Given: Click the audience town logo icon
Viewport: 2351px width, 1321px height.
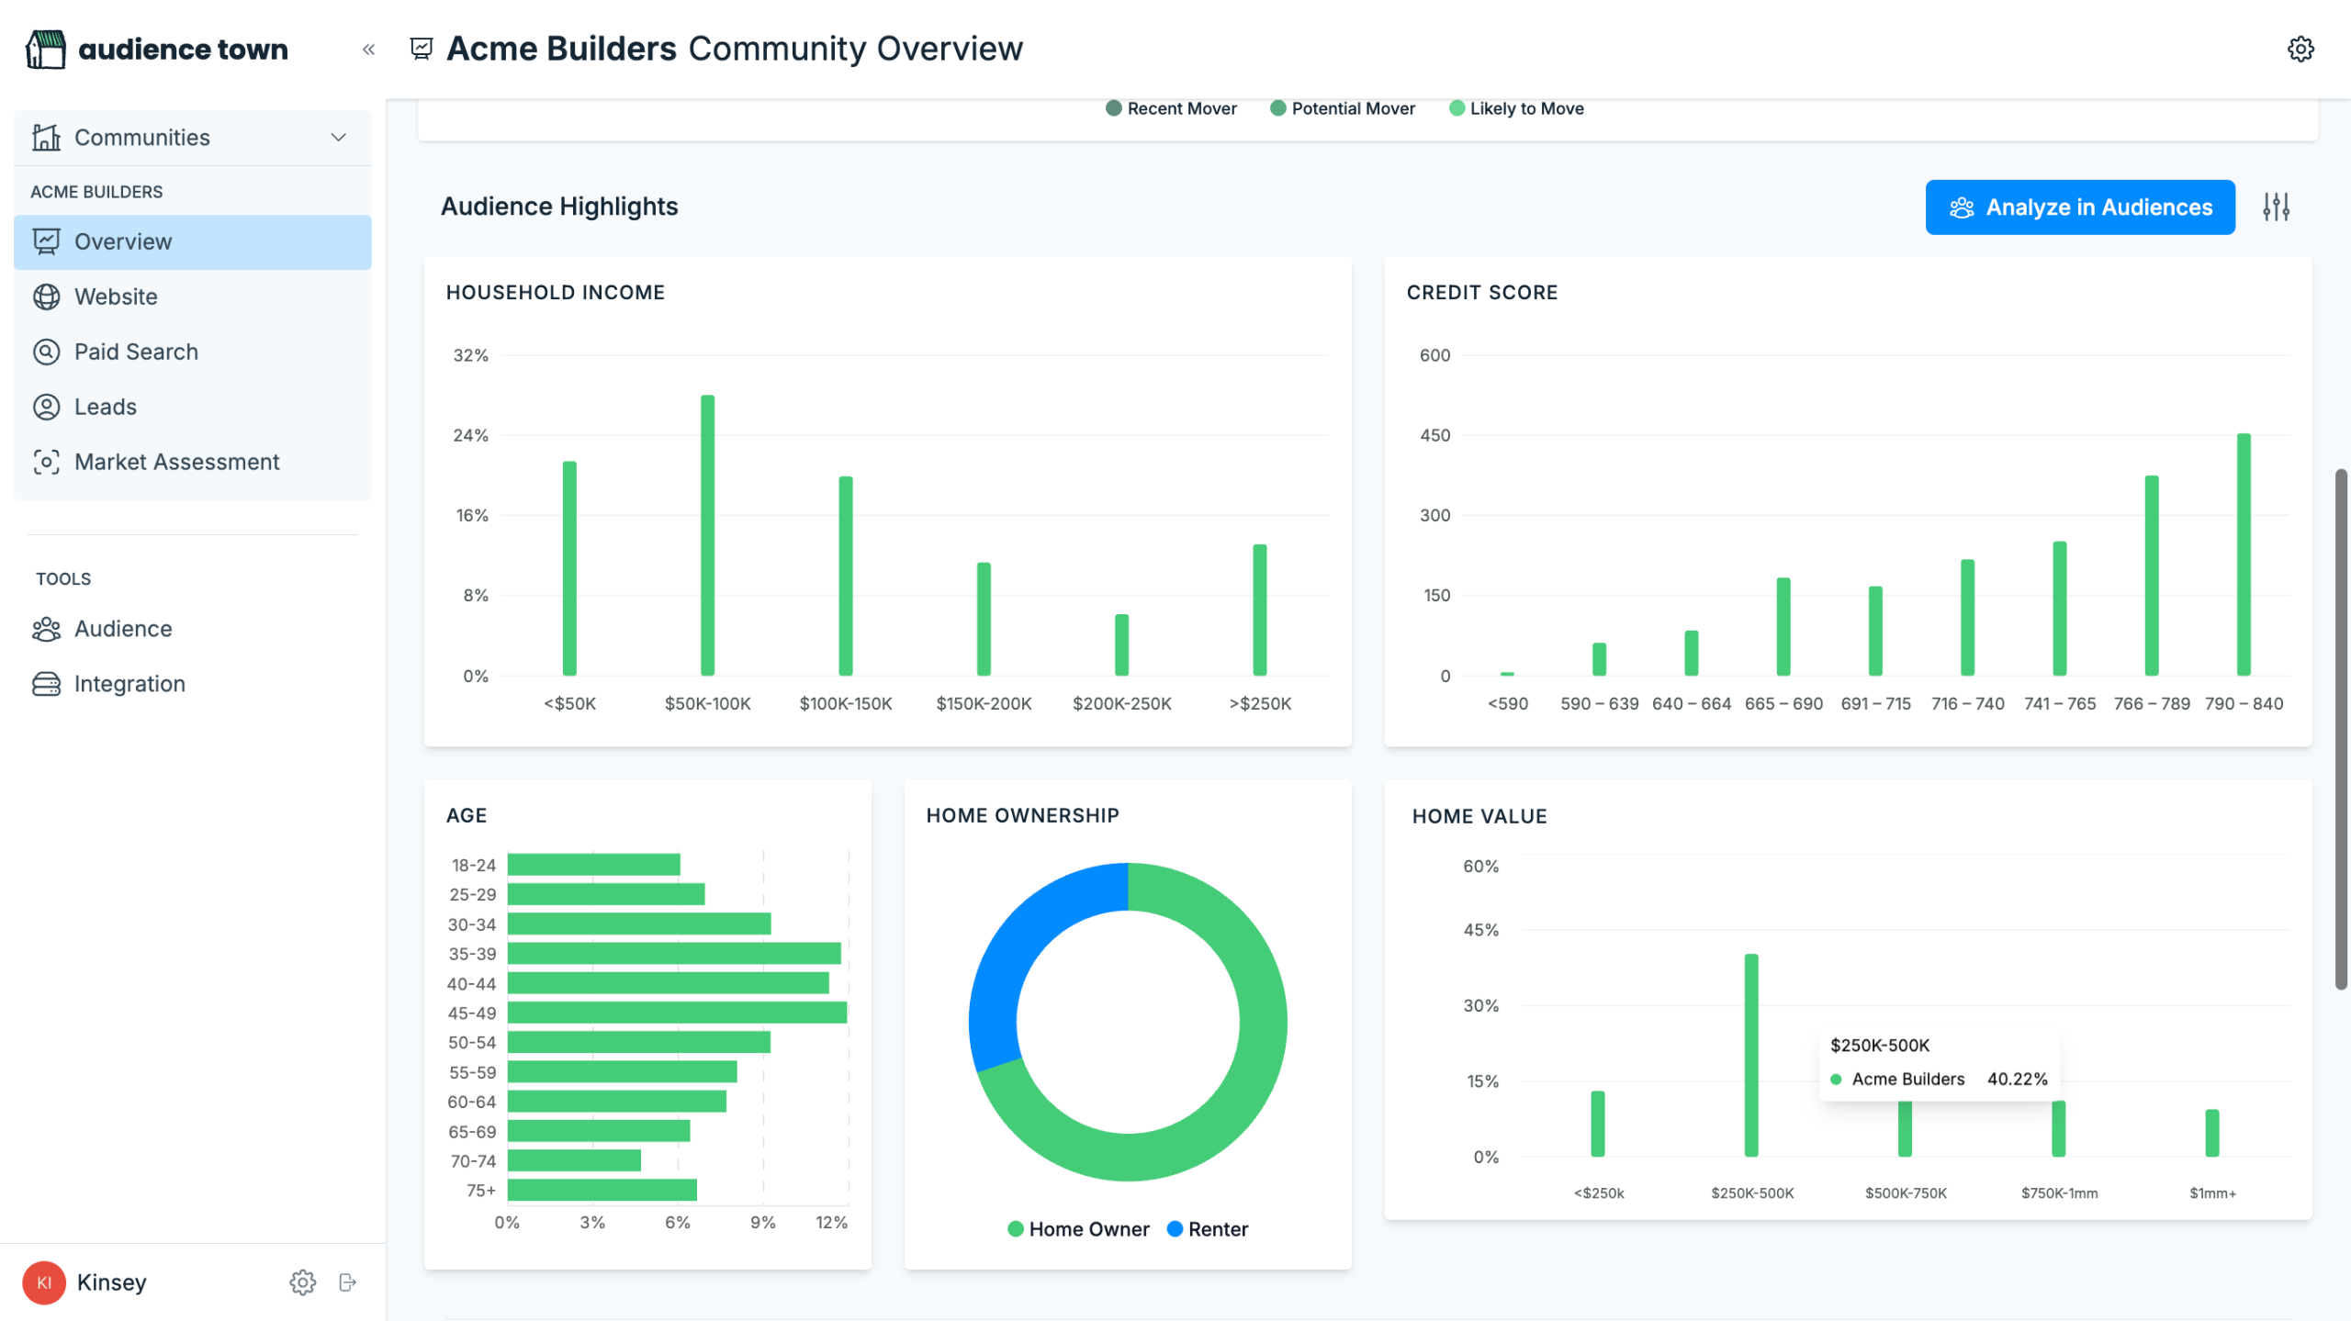Looking at the screenshot, I should (45, 49).
